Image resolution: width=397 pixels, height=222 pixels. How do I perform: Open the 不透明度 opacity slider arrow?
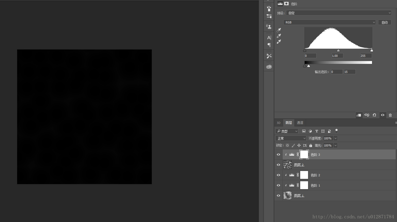tap(335, 138)
